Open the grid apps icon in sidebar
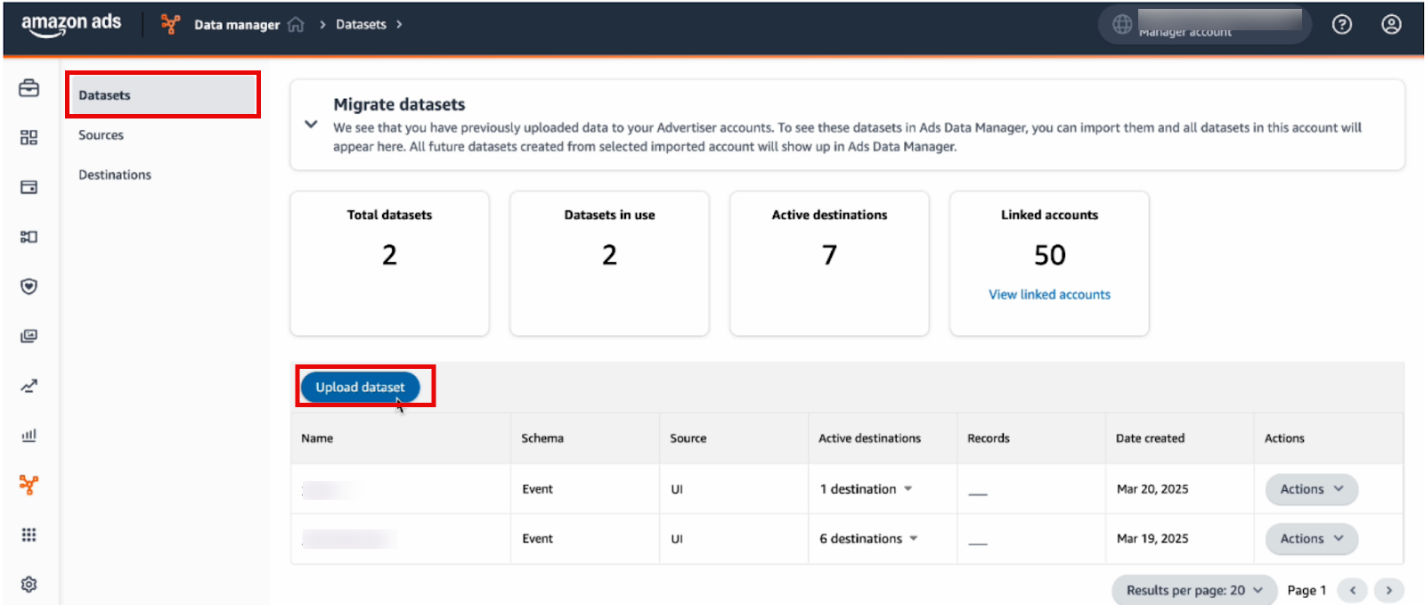The image size is (1425, 605). tap(28, 535)
